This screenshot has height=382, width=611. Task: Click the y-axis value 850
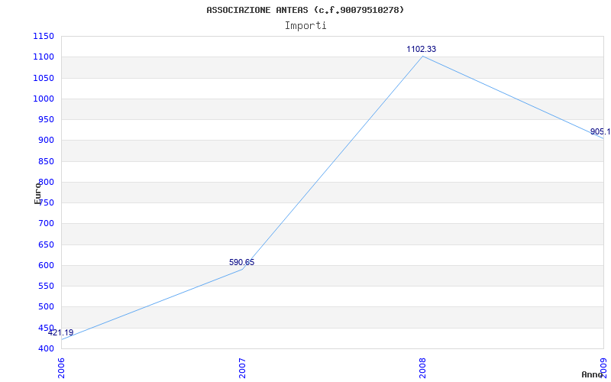tap(46, 161)
